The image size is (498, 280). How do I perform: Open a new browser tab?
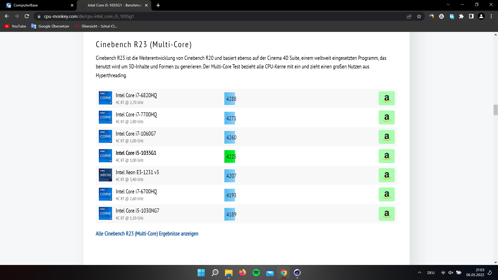tap(158, 5)
